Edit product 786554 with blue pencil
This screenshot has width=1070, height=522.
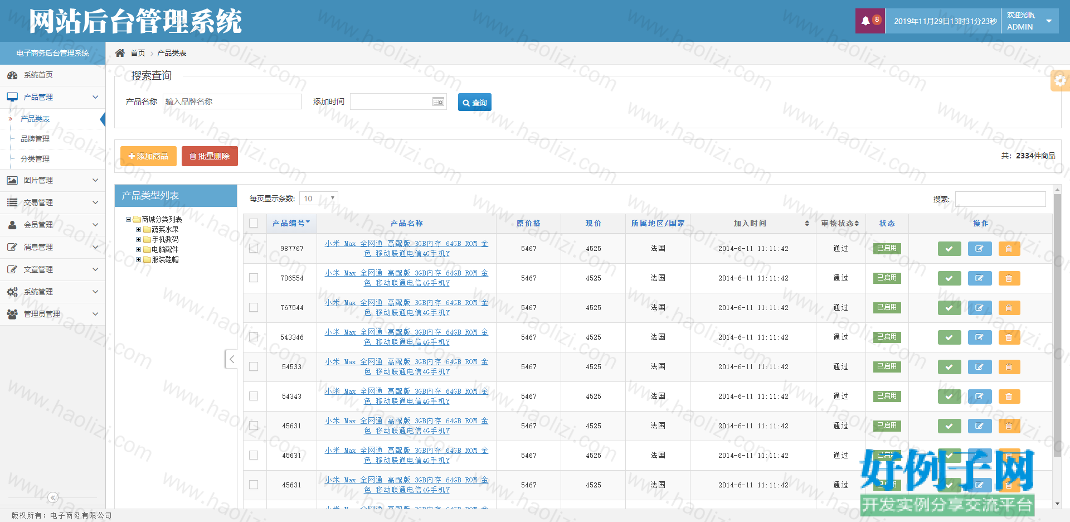click(980, 278)
